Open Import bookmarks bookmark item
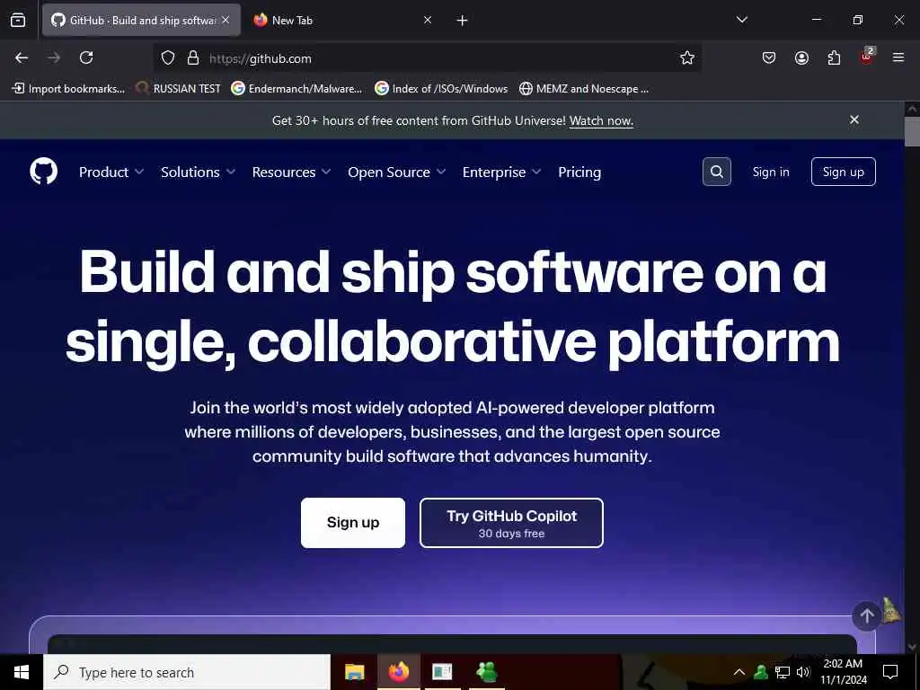920x690 pixels. click(68, 89)
